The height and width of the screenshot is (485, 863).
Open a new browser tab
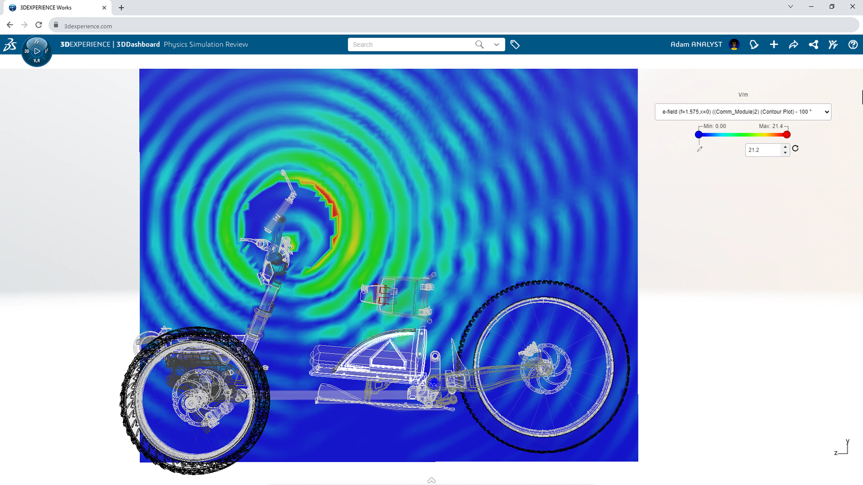121,7
